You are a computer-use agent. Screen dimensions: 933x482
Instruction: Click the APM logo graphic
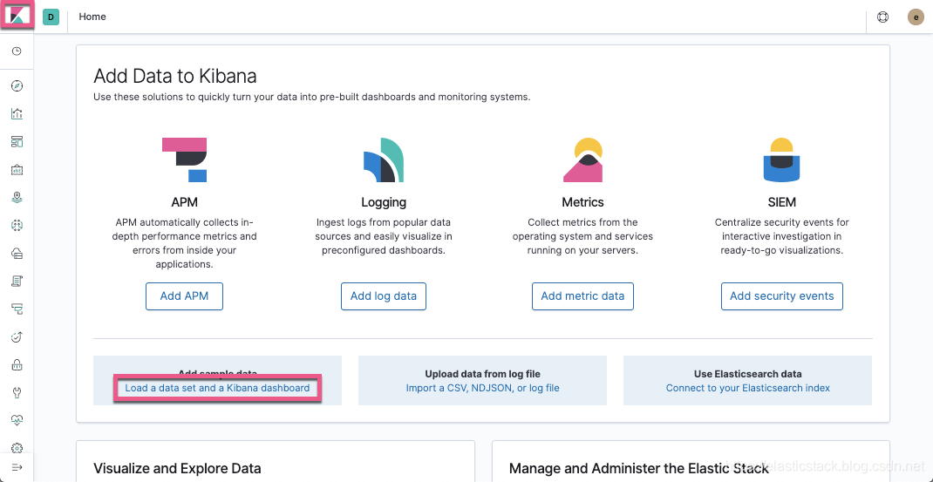pos(185,160)
